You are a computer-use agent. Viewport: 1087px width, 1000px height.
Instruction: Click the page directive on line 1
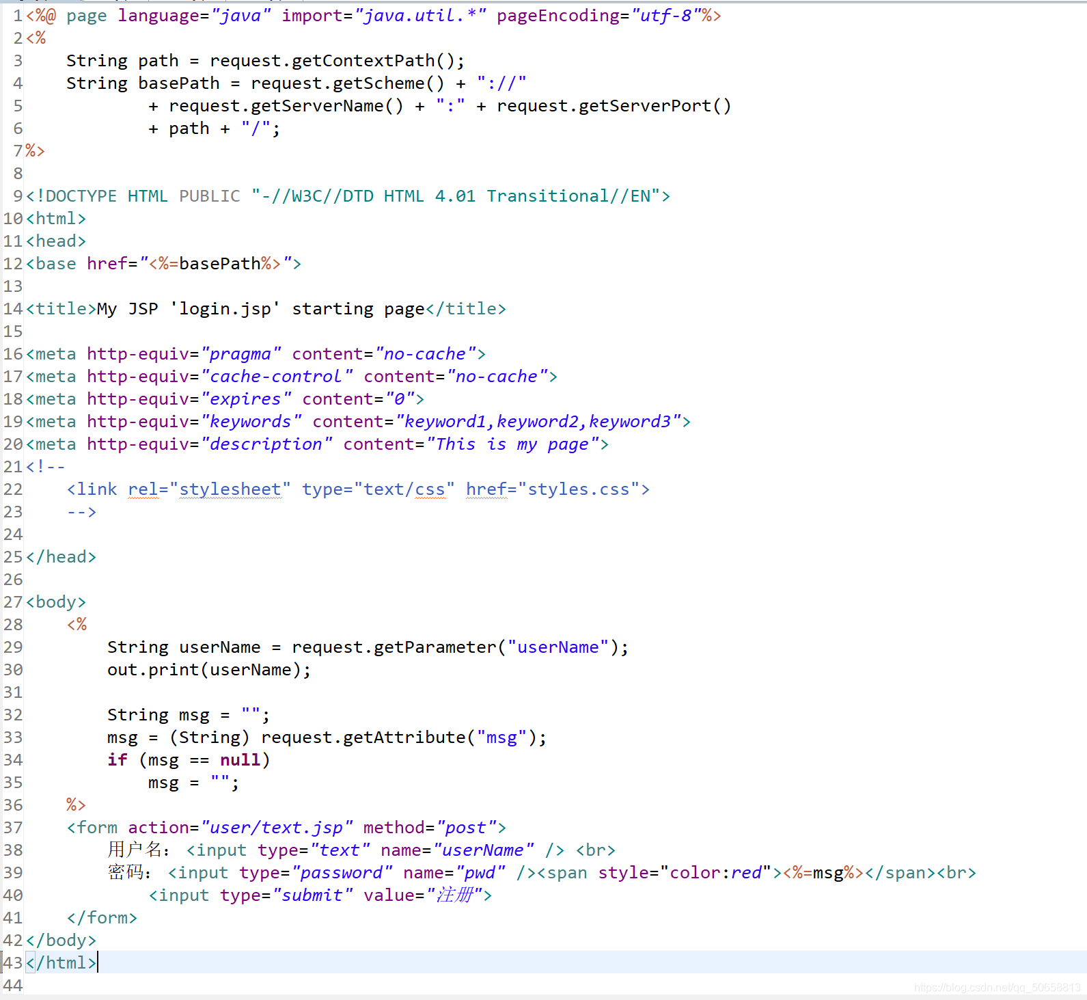(373, 16)
